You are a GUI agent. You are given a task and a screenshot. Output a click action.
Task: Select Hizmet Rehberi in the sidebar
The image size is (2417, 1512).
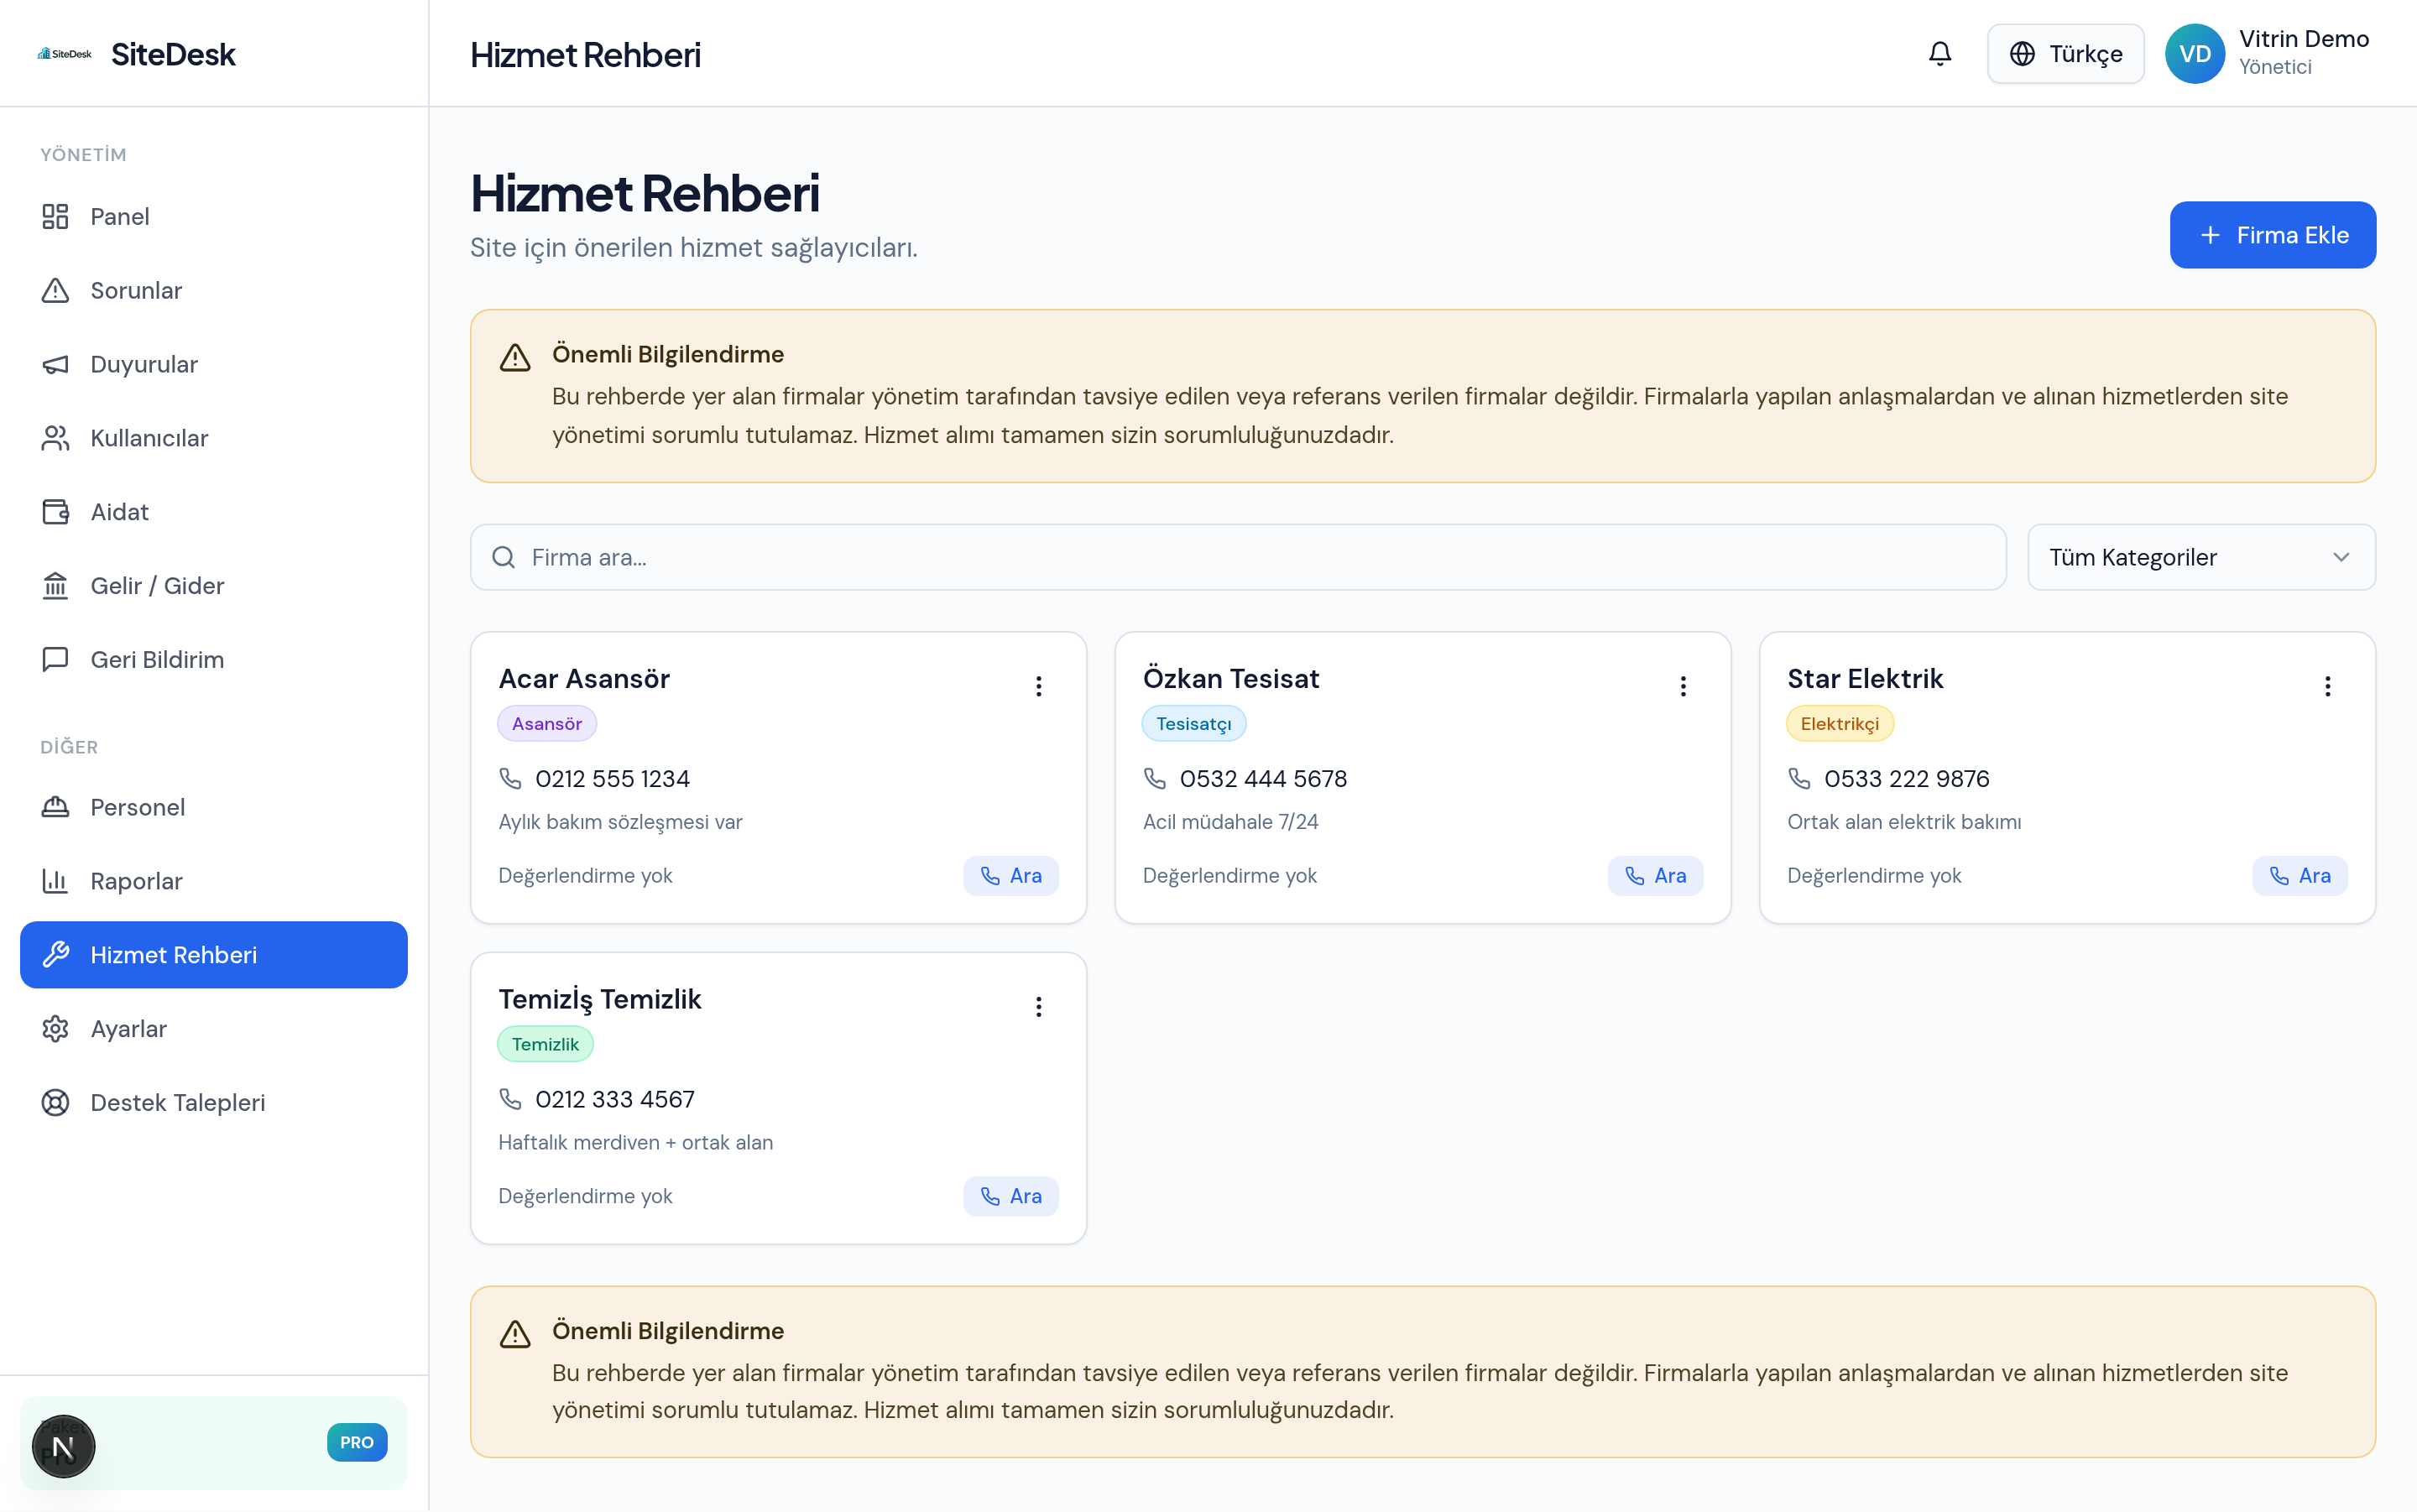point(214,955)
